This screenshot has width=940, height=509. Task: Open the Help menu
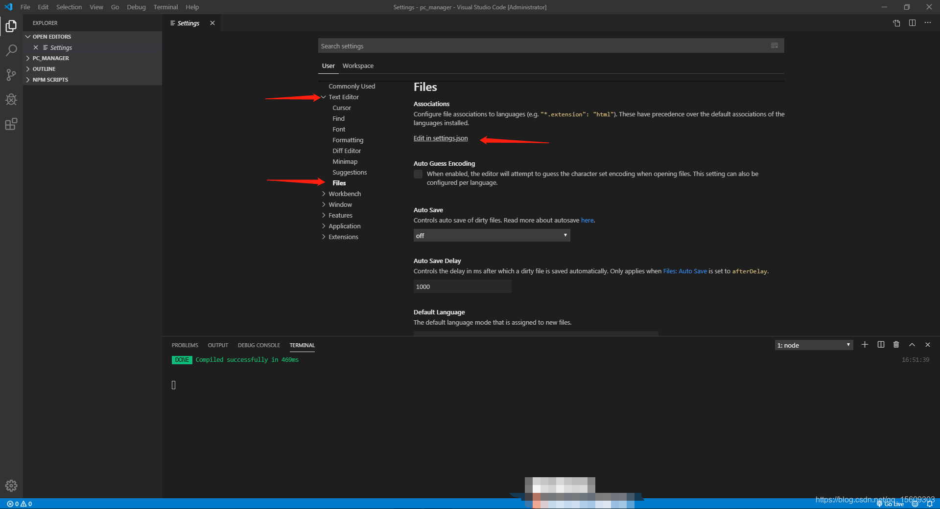coord(192,7)
